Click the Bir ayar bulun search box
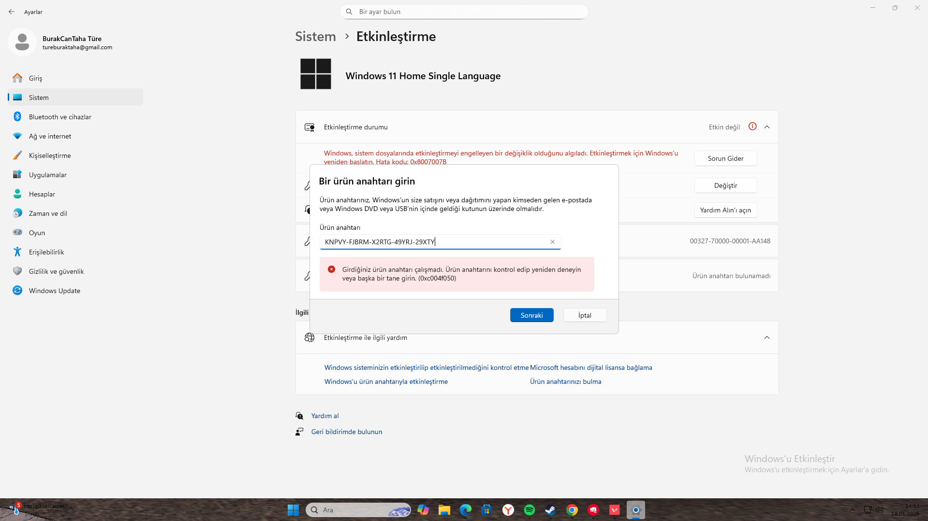This screenshot has width=928, height=521. pos(464,12)
